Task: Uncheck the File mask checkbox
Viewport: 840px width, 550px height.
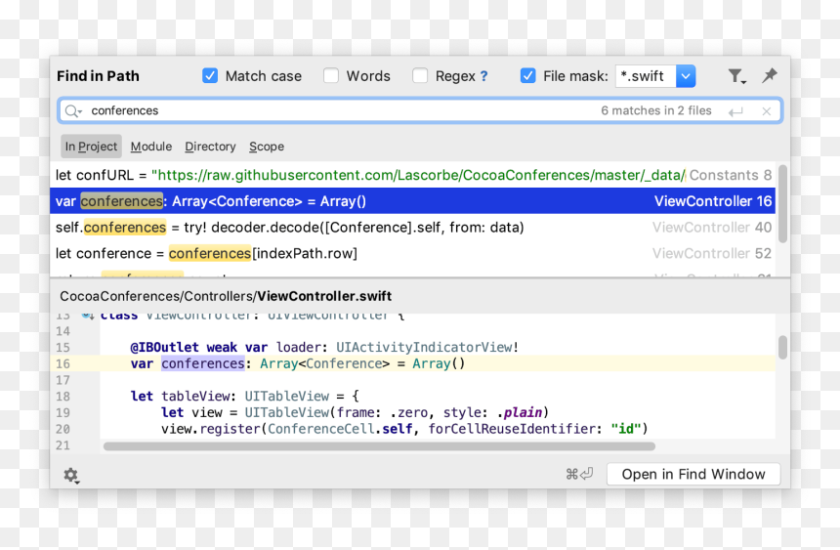Action: (x=527, y=75)
